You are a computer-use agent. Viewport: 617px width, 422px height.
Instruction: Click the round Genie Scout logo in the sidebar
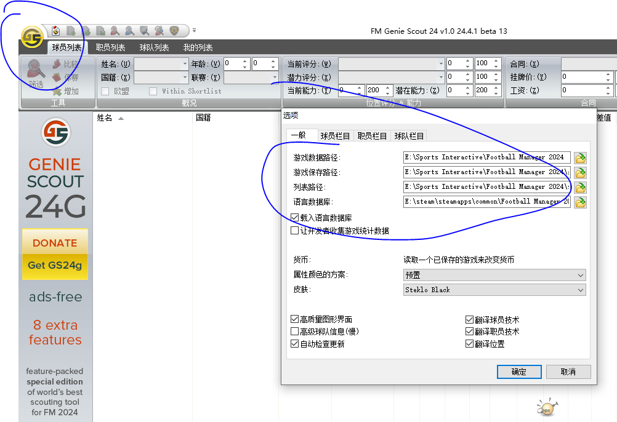click(x=56, y=132)
